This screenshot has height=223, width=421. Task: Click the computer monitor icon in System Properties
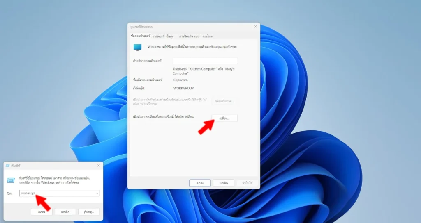[137, 47]
